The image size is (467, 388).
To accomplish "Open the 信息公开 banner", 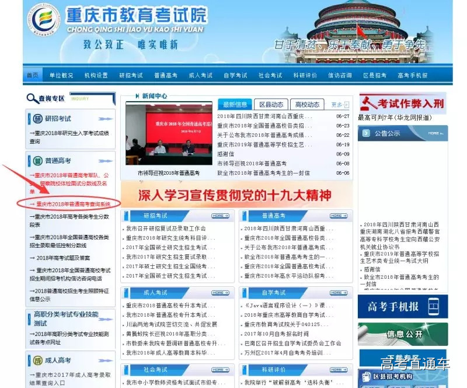I will (403, 334).
